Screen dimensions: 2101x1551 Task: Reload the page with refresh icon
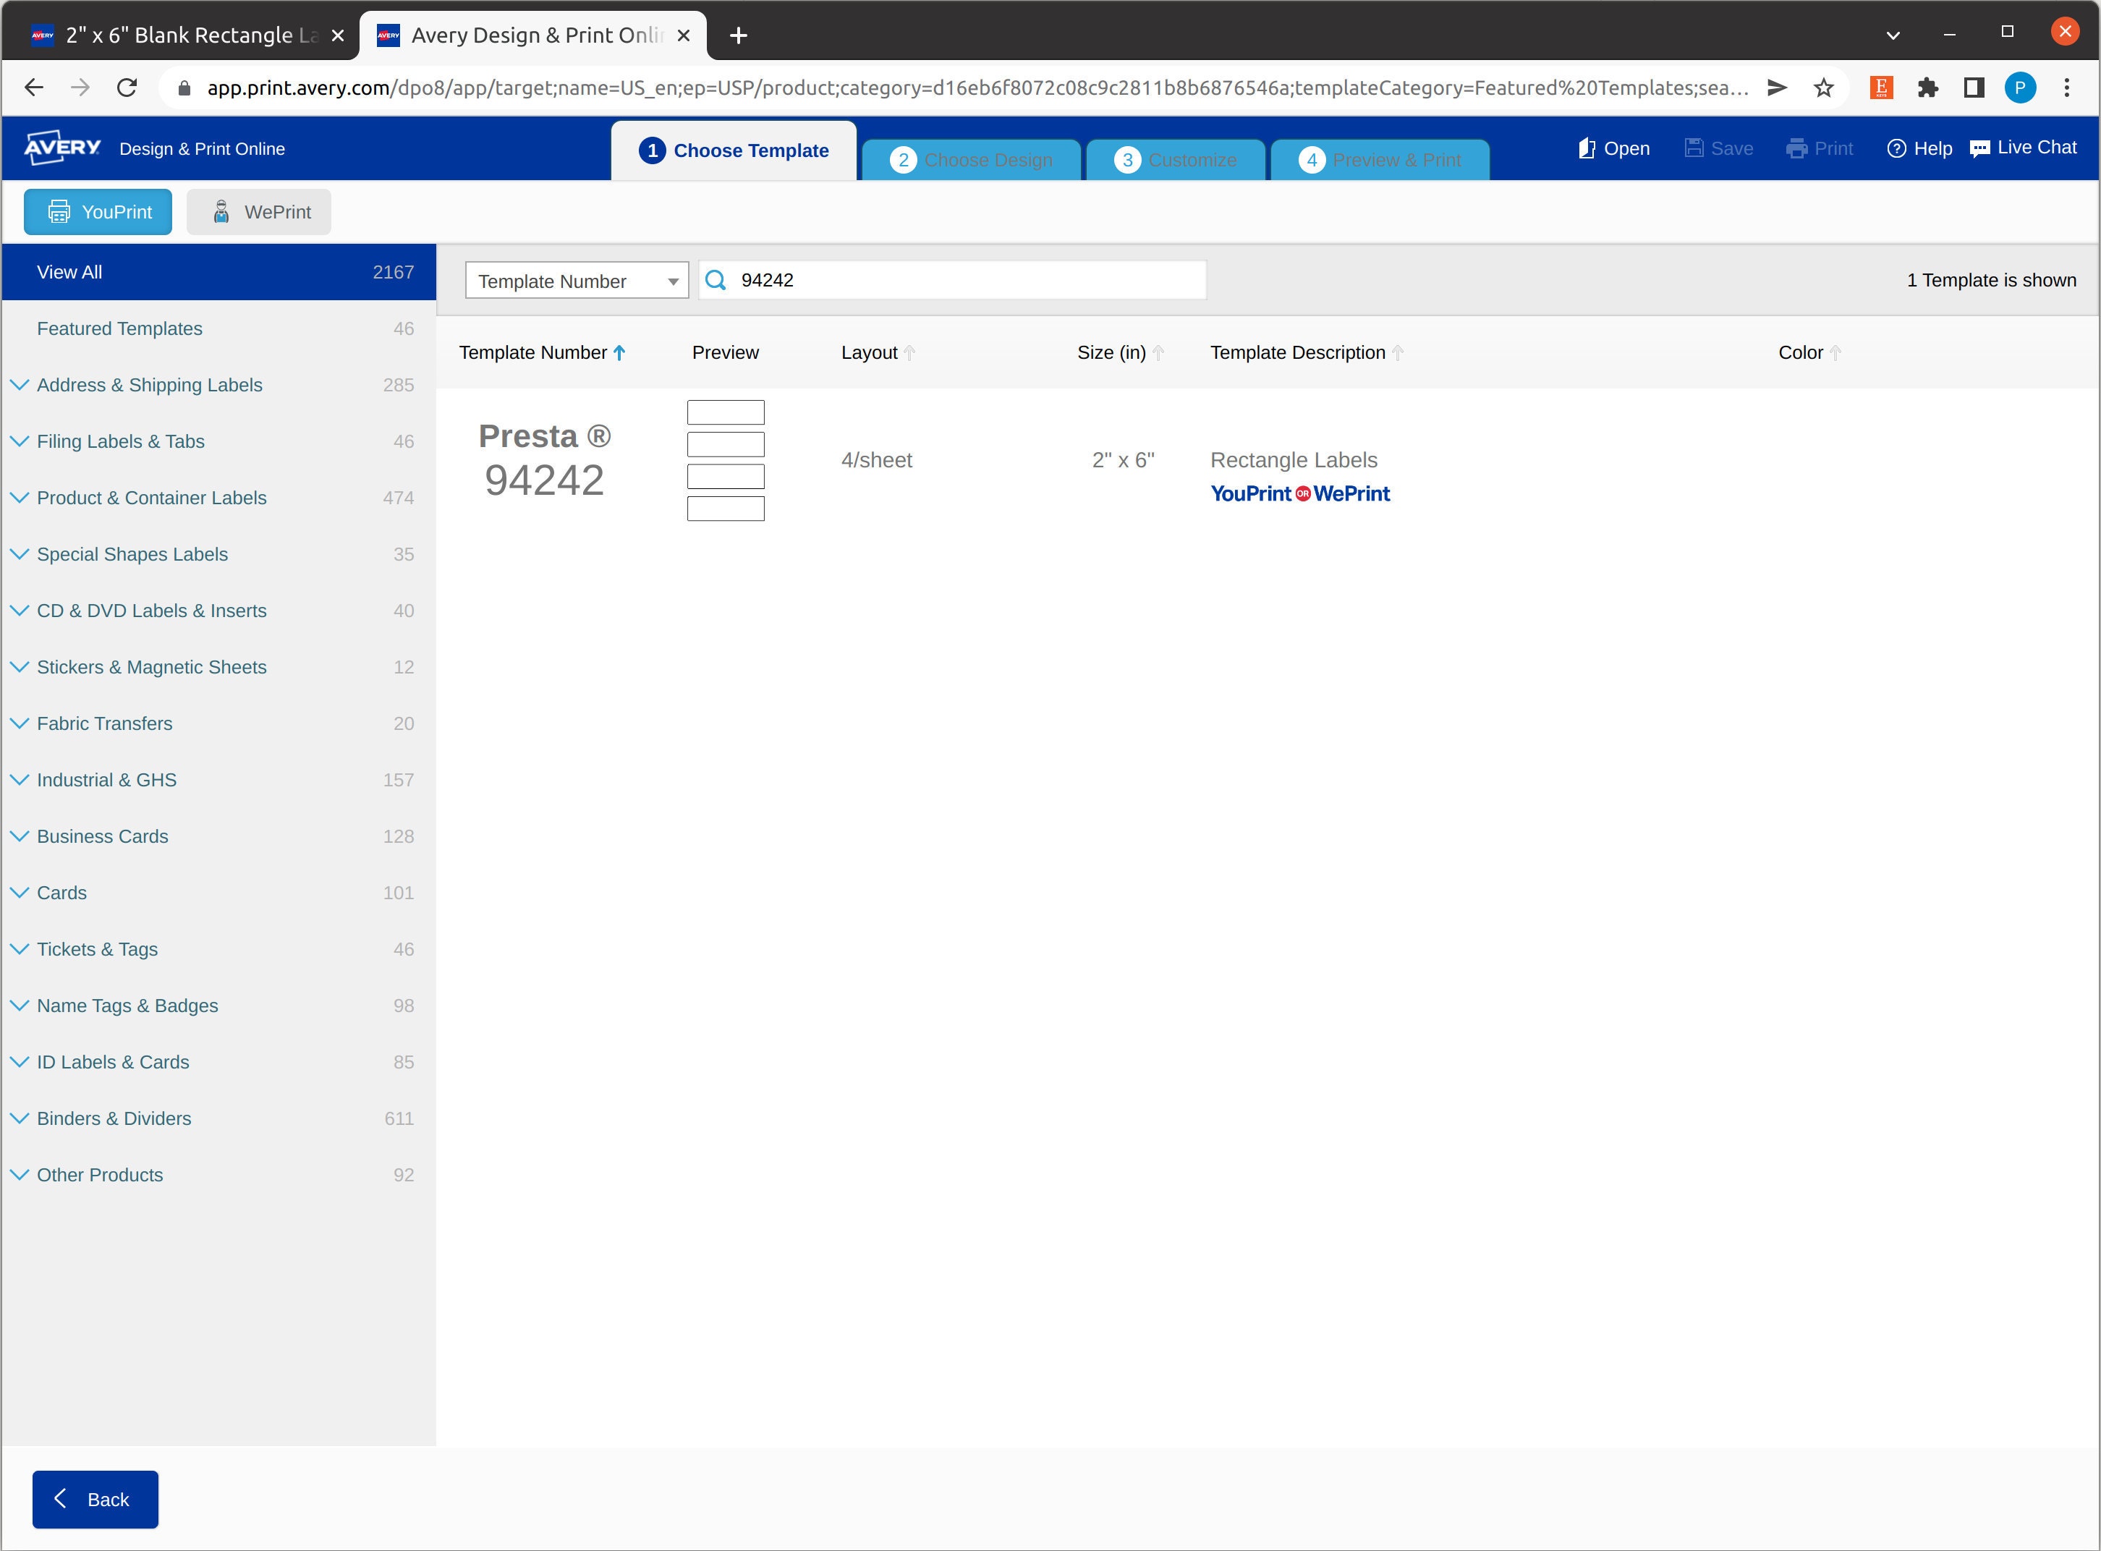127,88
